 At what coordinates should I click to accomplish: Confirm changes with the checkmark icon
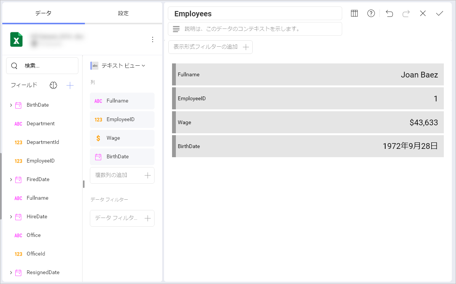tap(439, 13)
